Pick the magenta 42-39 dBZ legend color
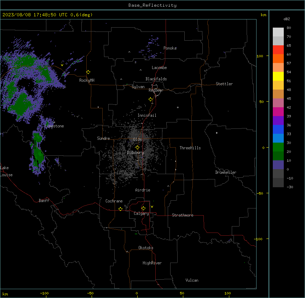The width and height of the screenshot is (305, 298). [x=278, y=111]
